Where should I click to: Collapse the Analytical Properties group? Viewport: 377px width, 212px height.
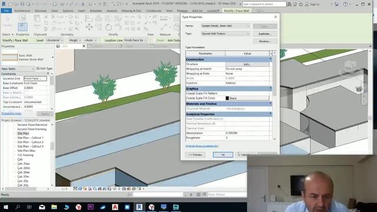coord(270,114)
